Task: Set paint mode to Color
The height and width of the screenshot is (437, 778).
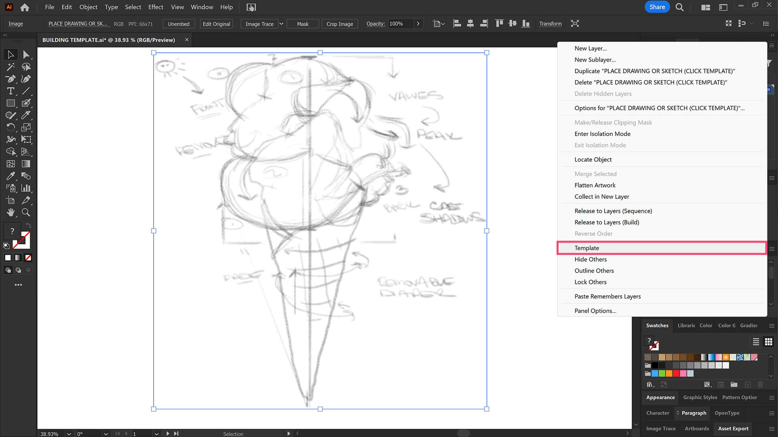Action: click(8, 258)
